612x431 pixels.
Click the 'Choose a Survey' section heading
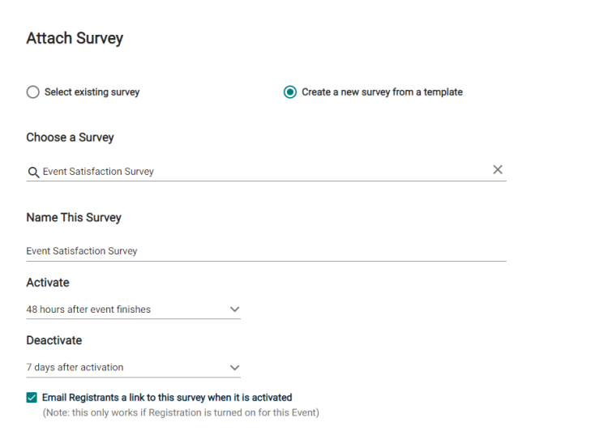pos(70,137)
